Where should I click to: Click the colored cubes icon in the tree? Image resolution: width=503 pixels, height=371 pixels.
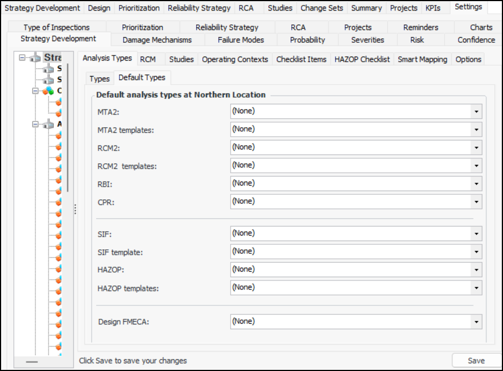click(x=49, y=91)
